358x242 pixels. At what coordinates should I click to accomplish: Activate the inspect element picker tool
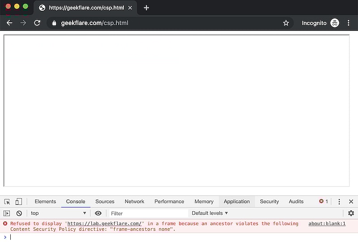click(7, 202)
